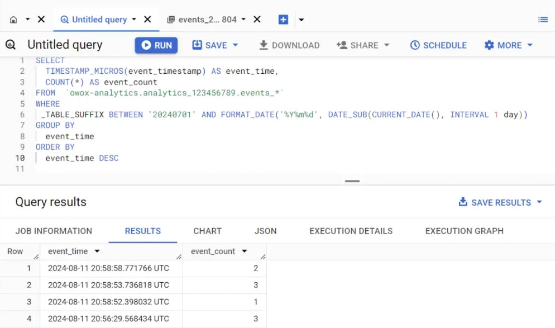Close the events_2... 804 tab
Viewport: 555px width, 328px height.
pyautogui.click(x=257, y=19)
